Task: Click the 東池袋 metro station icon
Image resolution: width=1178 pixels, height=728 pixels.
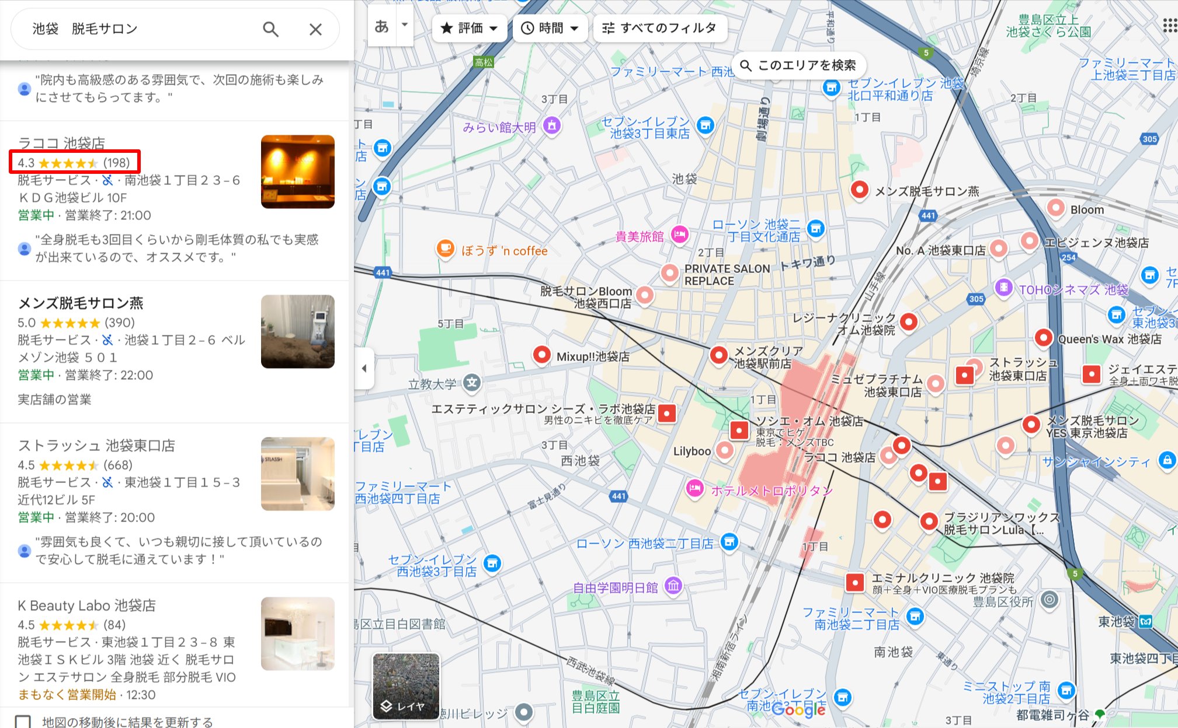Action: click(1145, 621)
